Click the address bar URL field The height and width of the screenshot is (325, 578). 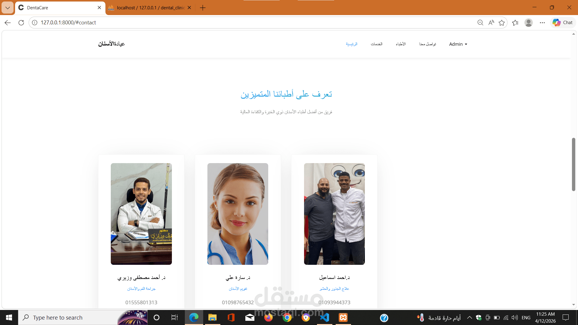coord(241,23)
